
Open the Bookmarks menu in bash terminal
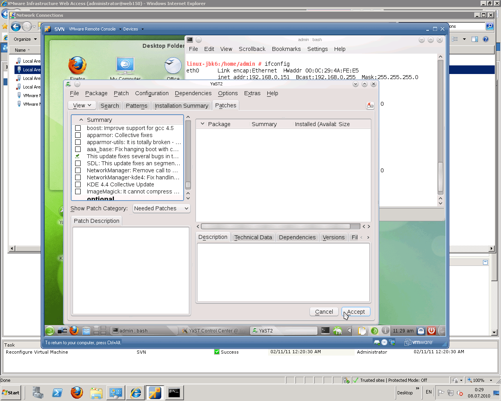(x=286, y=49)
